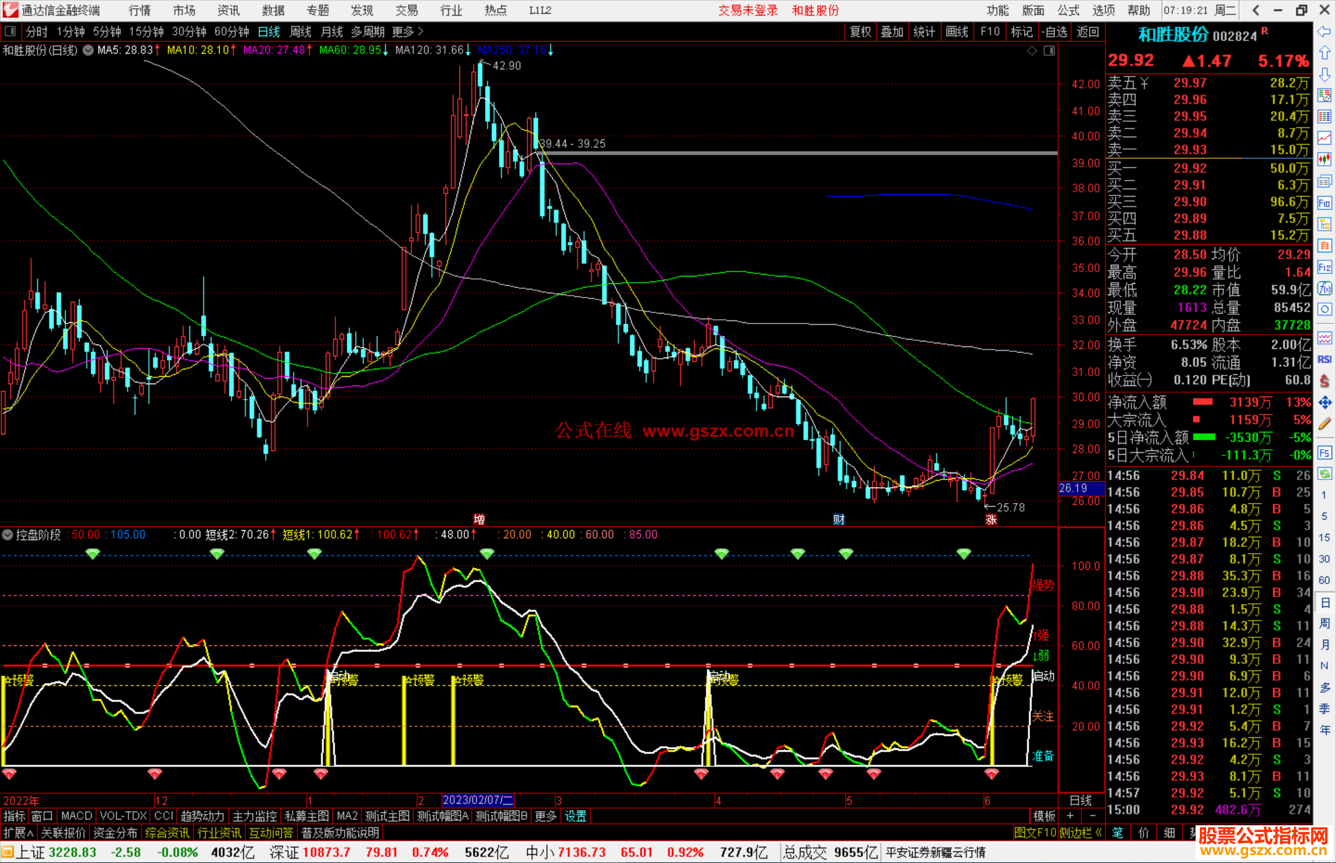Click the plus zoom button beside 模板

coord(1070,816)
